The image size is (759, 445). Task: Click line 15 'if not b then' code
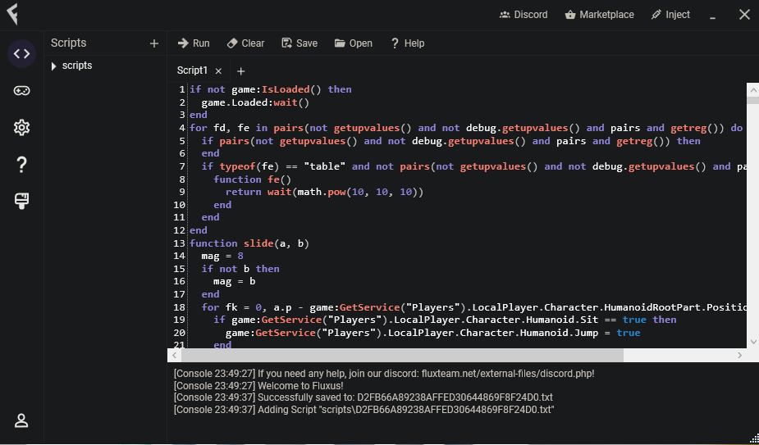pyautogui.click(x=240, y=269)
